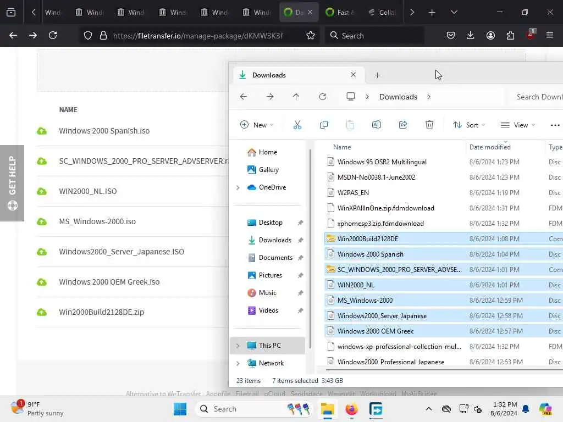This screenshot has width=563, height=422.
Task: Click the Delete trash icon in File Explorer
Action: coord(429,125)
